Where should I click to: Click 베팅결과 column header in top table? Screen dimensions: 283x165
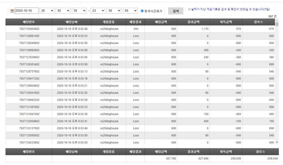(x=136, y=22)
